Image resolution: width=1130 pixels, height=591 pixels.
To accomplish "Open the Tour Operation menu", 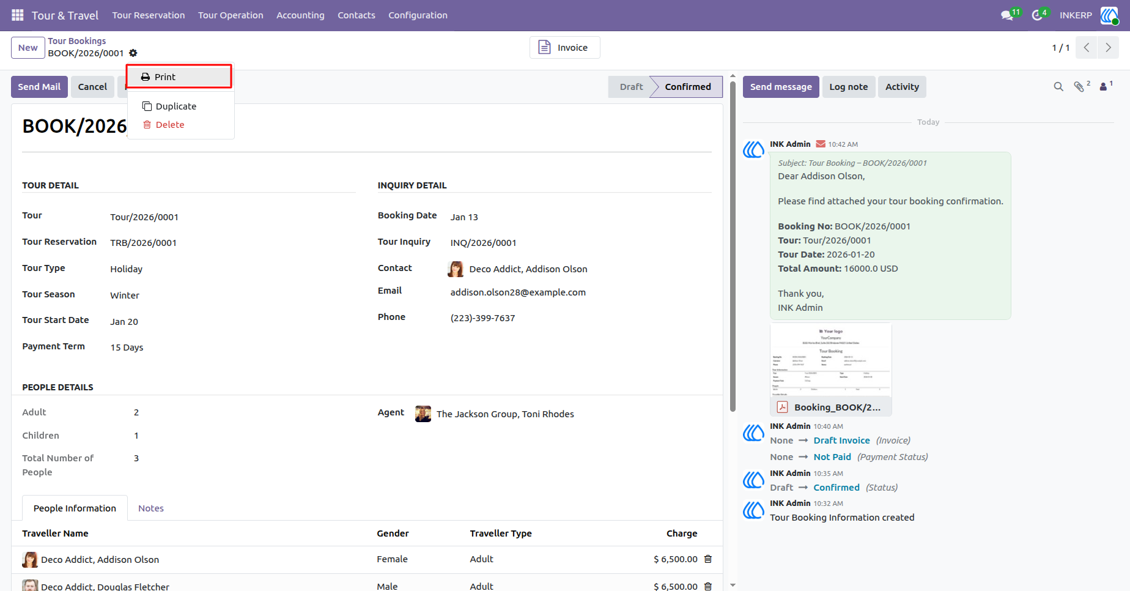I will [x=231, y=15].
